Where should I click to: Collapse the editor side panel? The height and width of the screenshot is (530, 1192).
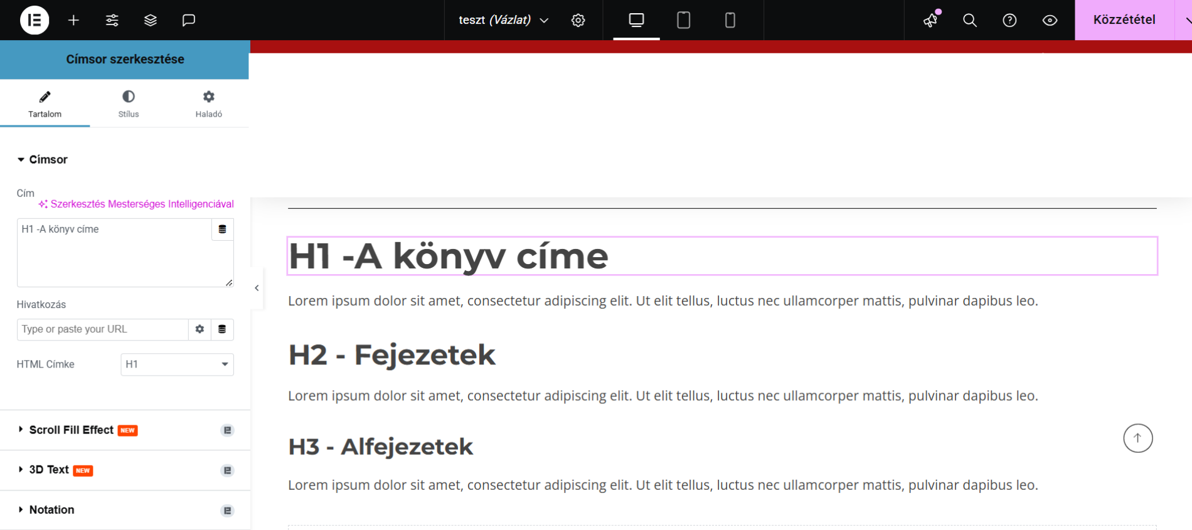click(257, 288)
